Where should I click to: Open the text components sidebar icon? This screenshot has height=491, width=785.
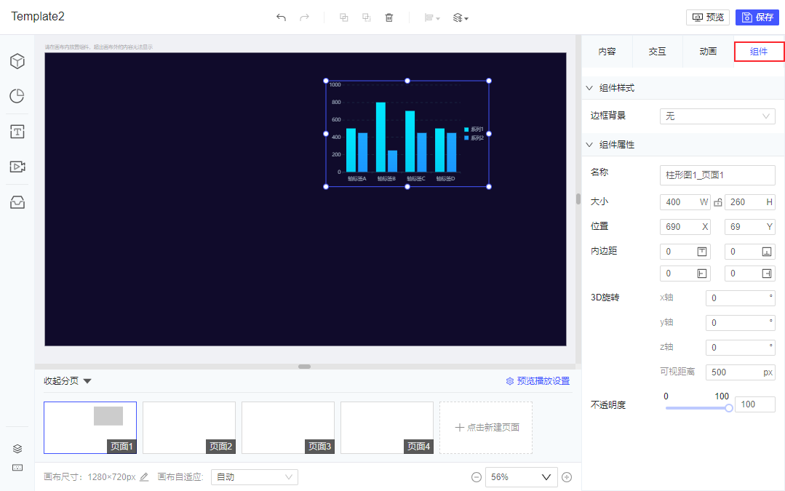pyautogui.click(x=17, y=132)
